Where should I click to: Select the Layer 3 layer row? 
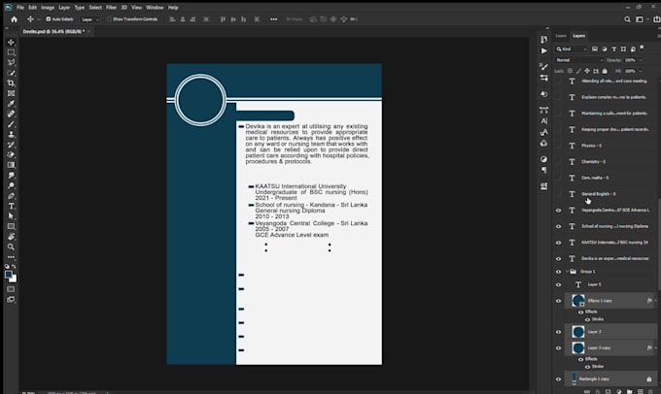click(x=610, y=332)
